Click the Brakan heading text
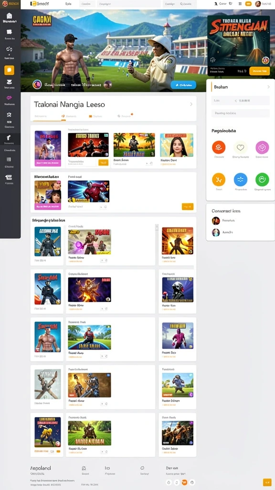This screenshot has width=275, height=490. 221,87
